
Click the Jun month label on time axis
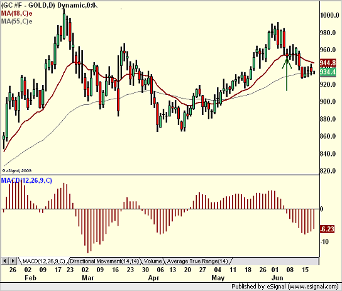point(277,278)
